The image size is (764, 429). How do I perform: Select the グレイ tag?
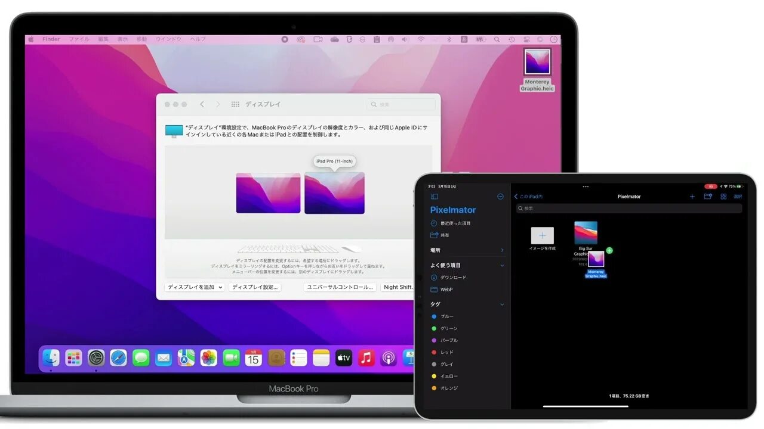(443, 364)
